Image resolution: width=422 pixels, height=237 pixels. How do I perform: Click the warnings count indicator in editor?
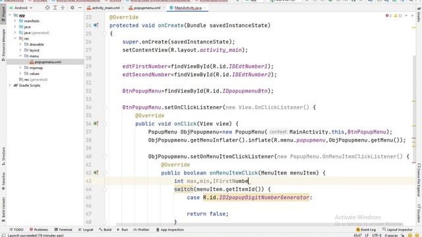[398, 16]
